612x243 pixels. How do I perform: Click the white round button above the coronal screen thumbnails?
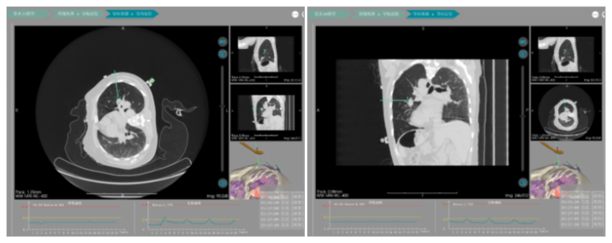(596, 14)
